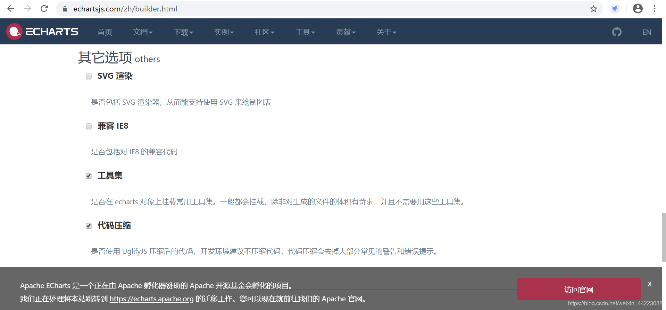
Task: Click the 其它选项 others heading
Action: (x=119, y=58)
